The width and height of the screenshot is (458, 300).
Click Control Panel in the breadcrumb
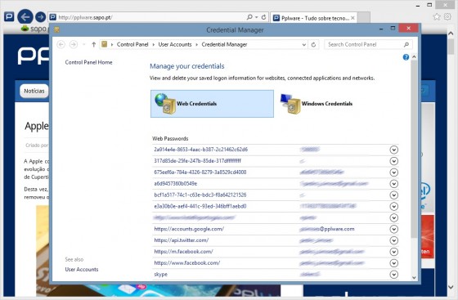pos(132,44)
